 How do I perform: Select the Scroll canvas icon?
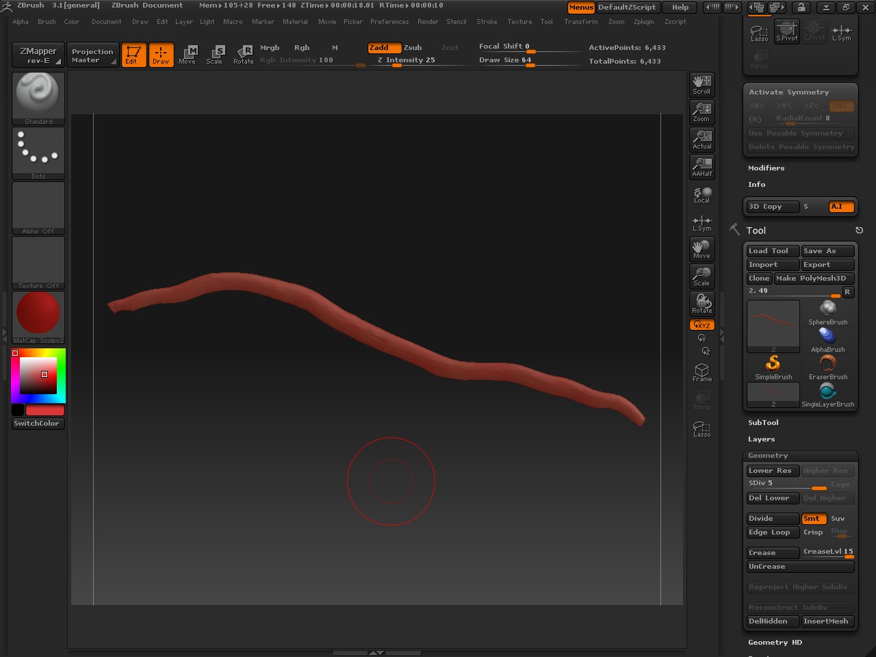[701, 84]
